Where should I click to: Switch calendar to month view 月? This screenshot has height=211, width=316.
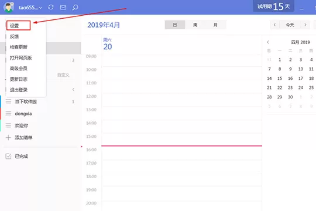click(x=215, y=25)
